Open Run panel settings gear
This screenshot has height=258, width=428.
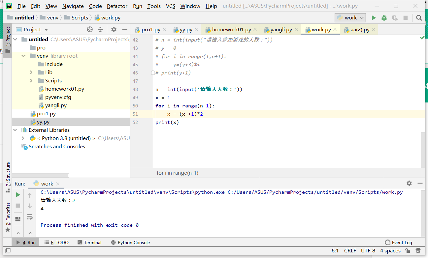[409, 183]
